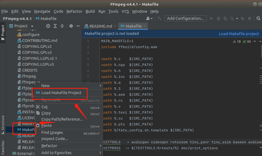
Task: Click the Collapse All icon in Project panel
Action: 62,26
